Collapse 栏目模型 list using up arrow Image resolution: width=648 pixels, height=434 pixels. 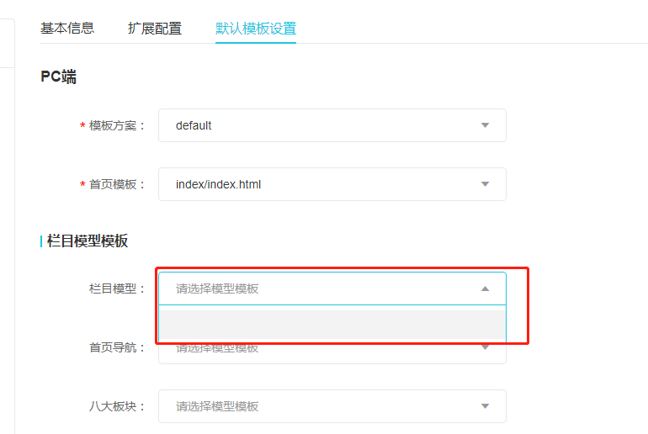(x=485, y=288)
